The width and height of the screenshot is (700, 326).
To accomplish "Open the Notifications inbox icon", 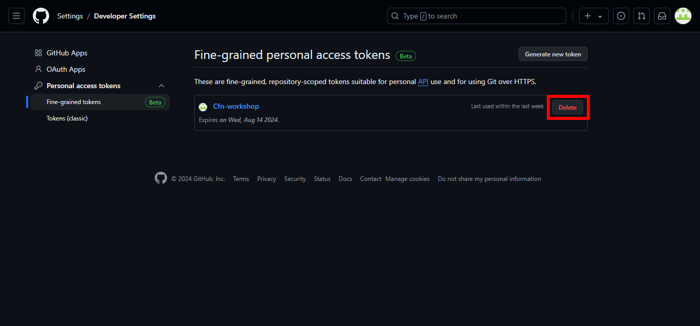I will coord(662,16).
